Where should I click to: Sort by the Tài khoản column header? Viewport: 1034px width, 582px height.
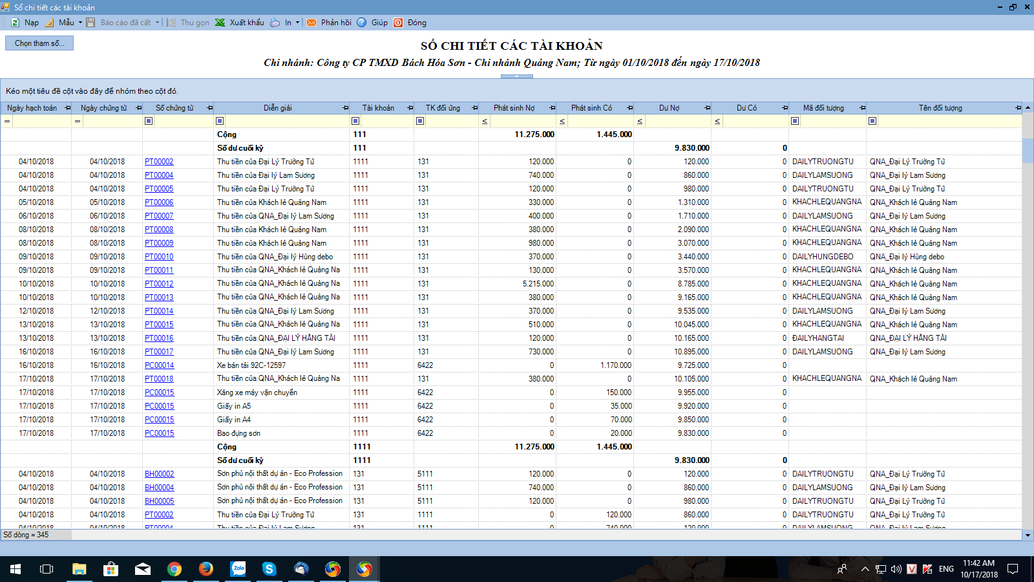coord(378,108)
